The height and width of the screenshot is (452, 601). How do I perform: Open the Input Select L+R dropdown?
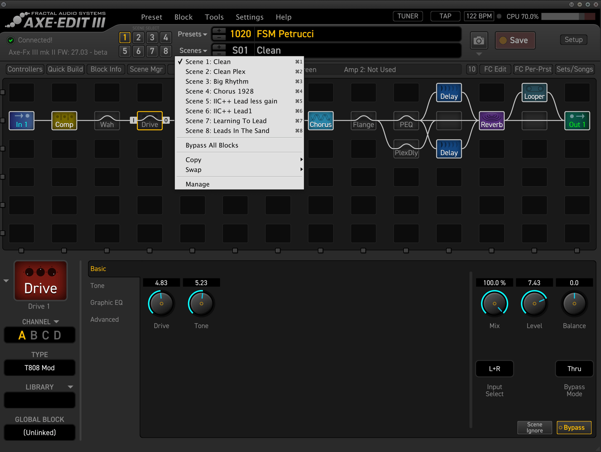coord(494,369)
